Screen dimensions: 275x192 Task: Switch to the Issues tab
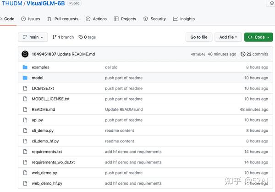tap(31, 19)
